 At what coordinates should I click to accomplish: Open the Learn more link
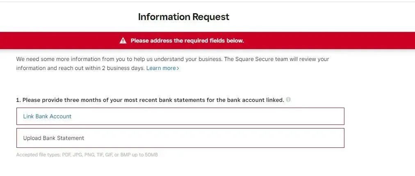click(x=161, y=68)
